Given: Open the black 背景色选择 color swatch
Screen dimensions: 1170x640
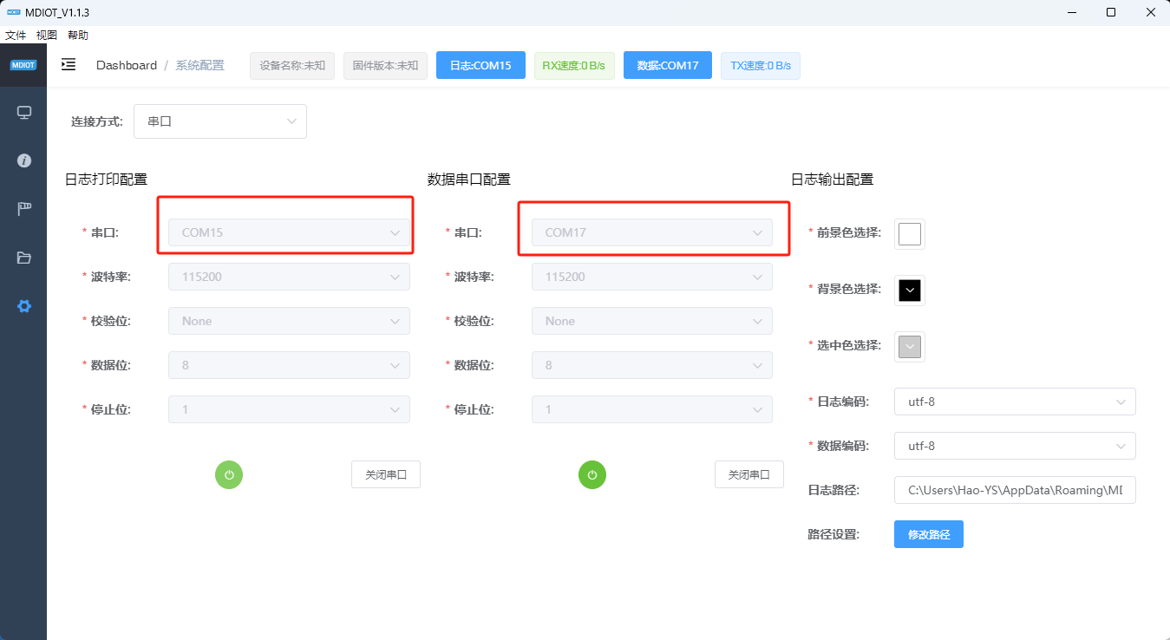Looking at the screenshot, I should tap(909, 291).
